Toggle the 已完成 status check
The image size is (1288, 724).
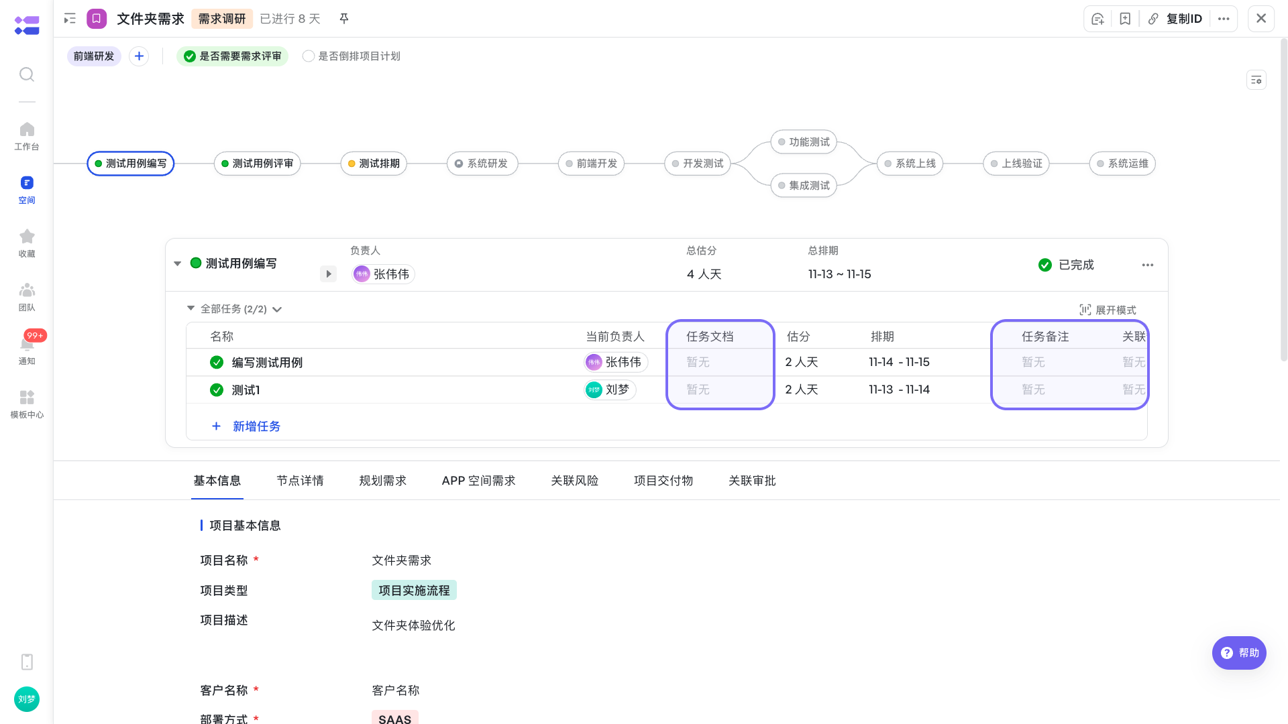1045,265
